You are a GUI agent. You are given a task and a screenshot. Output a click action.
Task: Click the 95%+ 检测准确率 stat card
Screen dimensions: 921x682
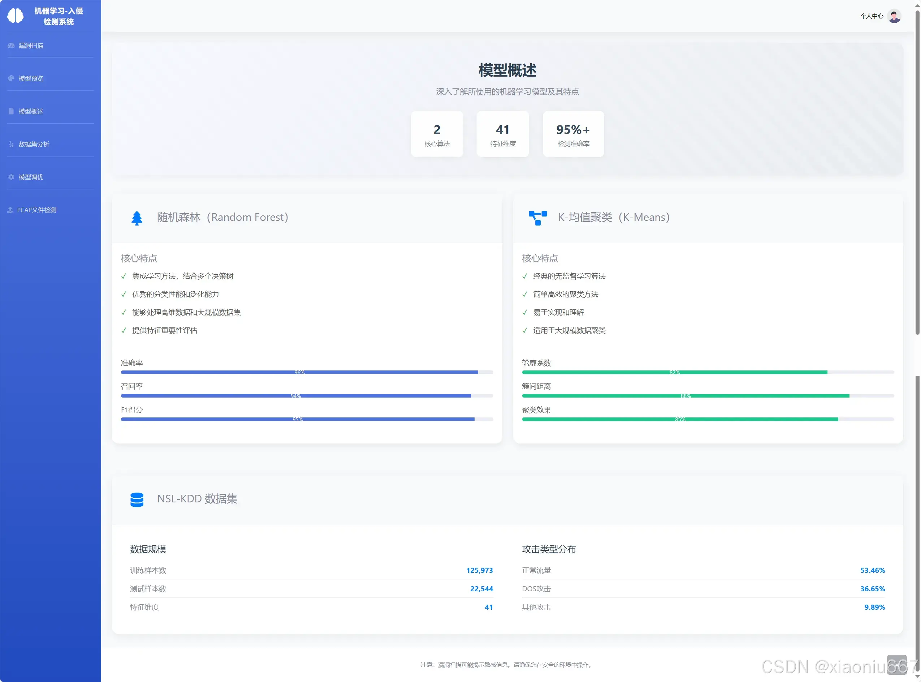[573, 134]
